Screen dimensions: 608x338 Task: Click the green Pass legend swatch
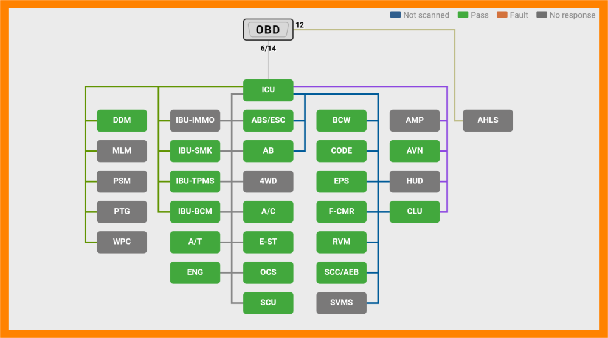(463, 15)
